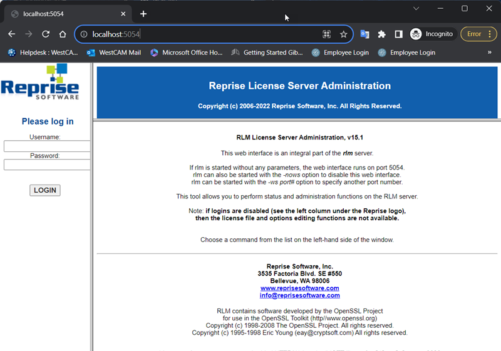
Task: Open www.reprisesoftware.com link
Action: click(x=300, y=288)
